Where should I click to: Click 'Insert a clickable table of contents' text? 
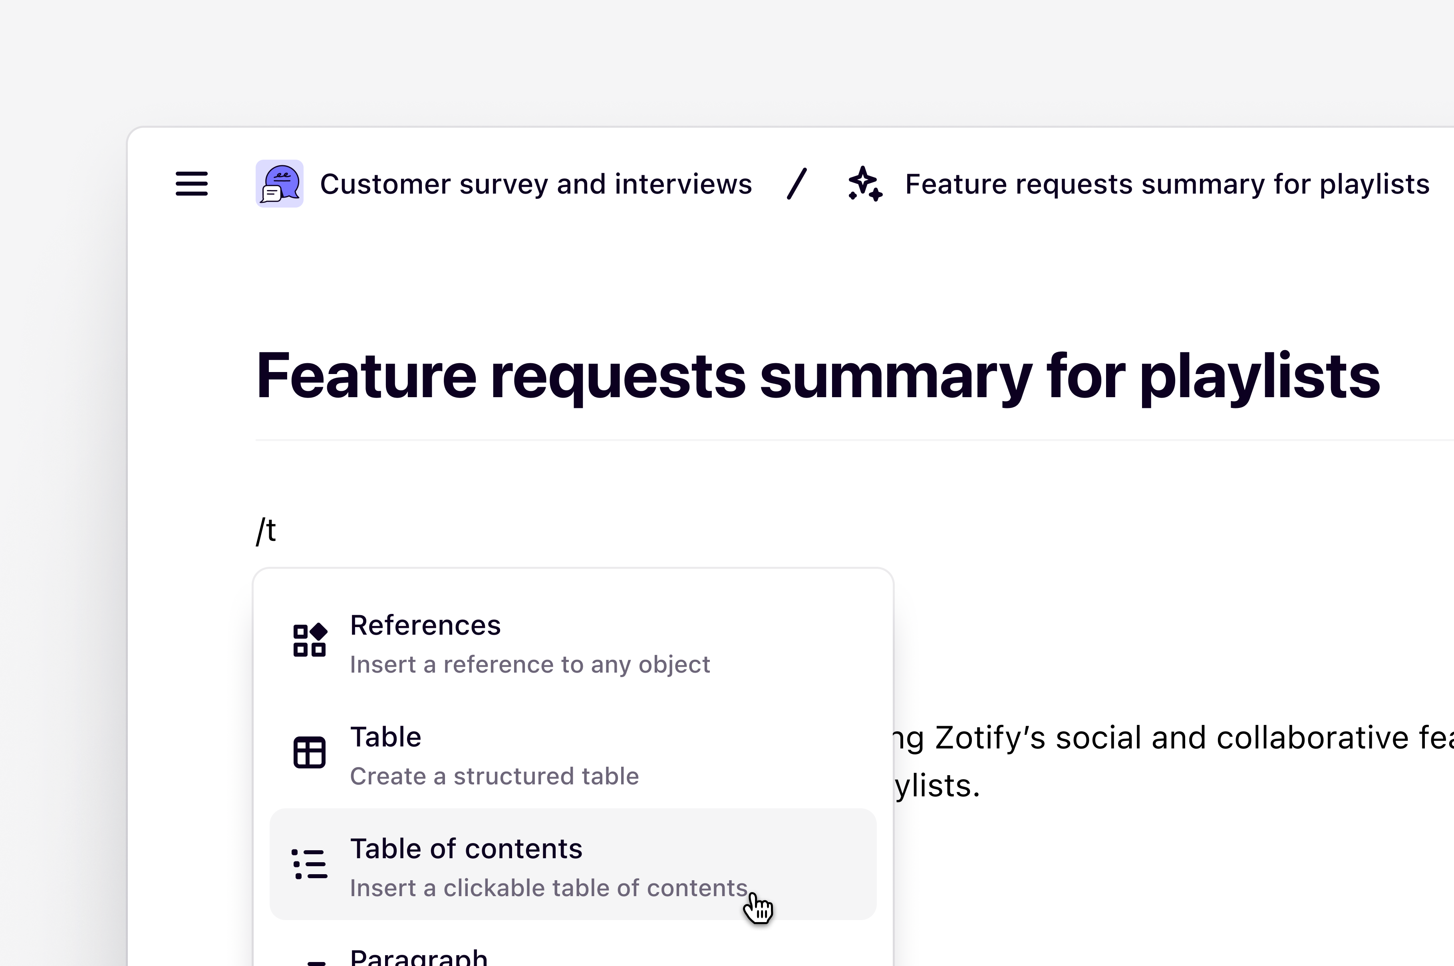click(548, 889)
